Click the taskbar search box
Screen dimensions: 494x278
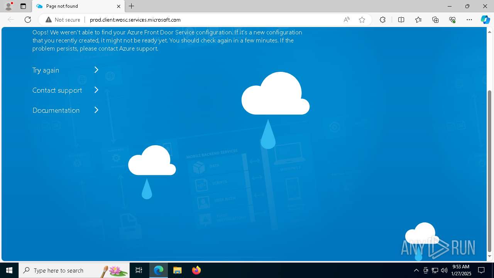[x=74, y=270]
